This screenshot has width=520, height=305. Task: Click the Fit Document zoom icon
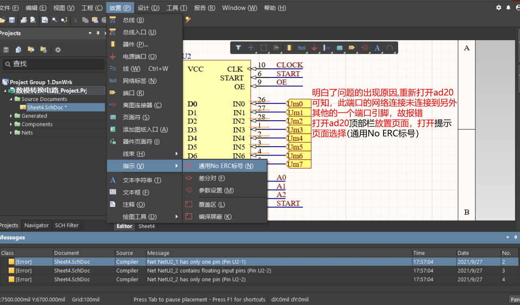[45, 20]
